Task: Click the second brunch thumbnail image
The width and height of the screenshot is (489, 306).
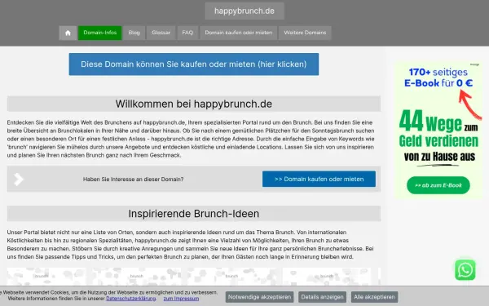Action: (137, 276)
